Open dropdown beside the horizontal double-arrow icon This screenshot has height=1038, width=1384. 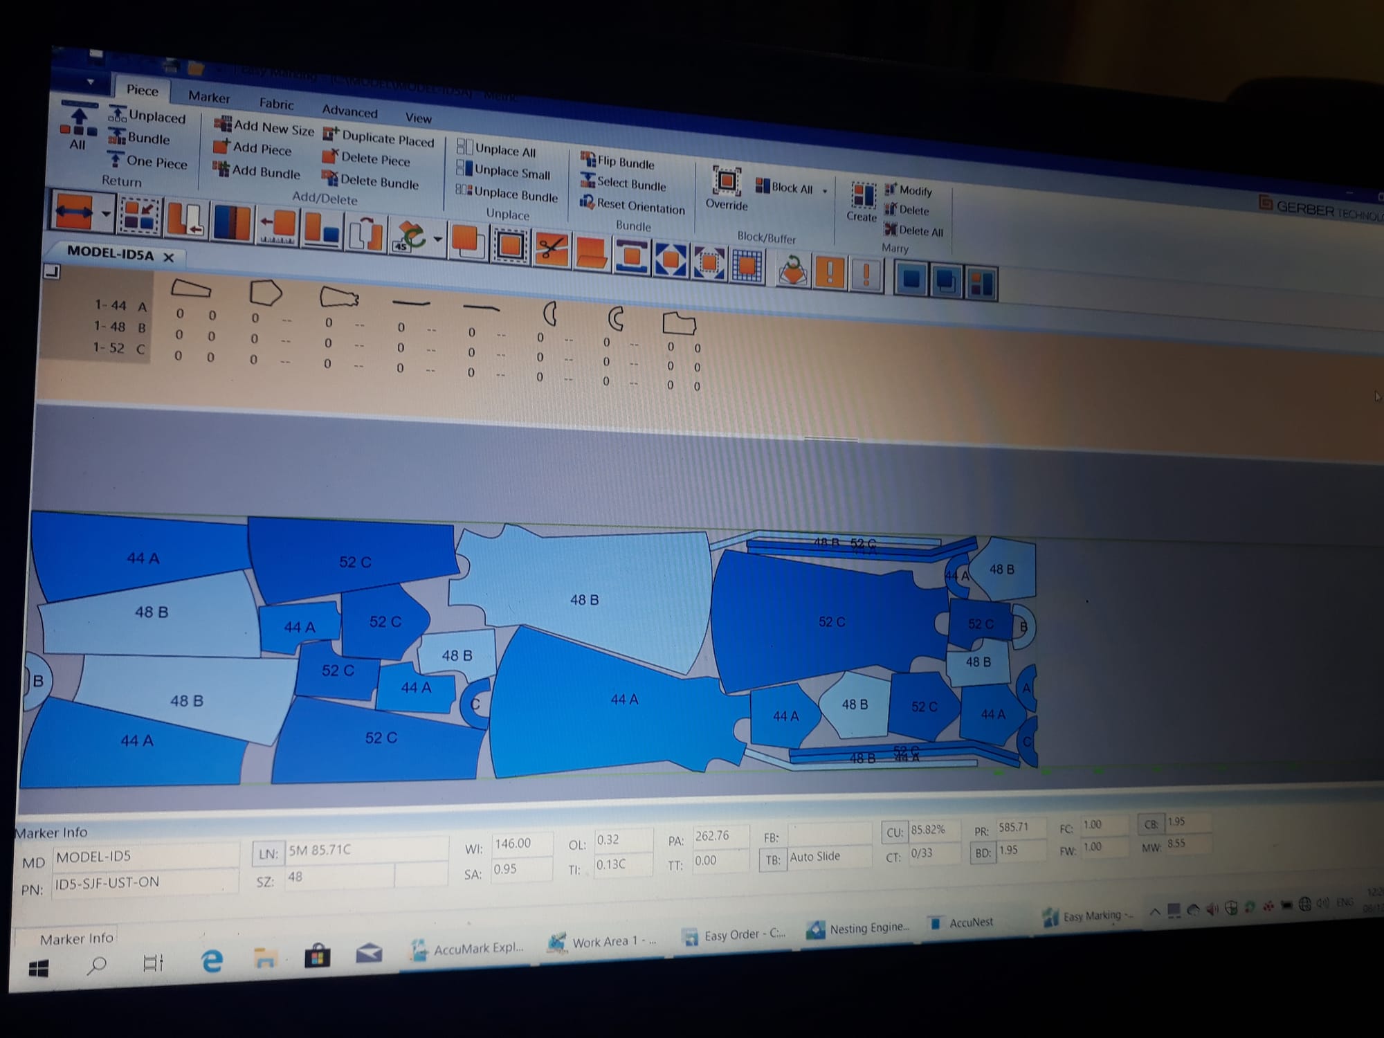pyautogui.click(x=106, y=213)
